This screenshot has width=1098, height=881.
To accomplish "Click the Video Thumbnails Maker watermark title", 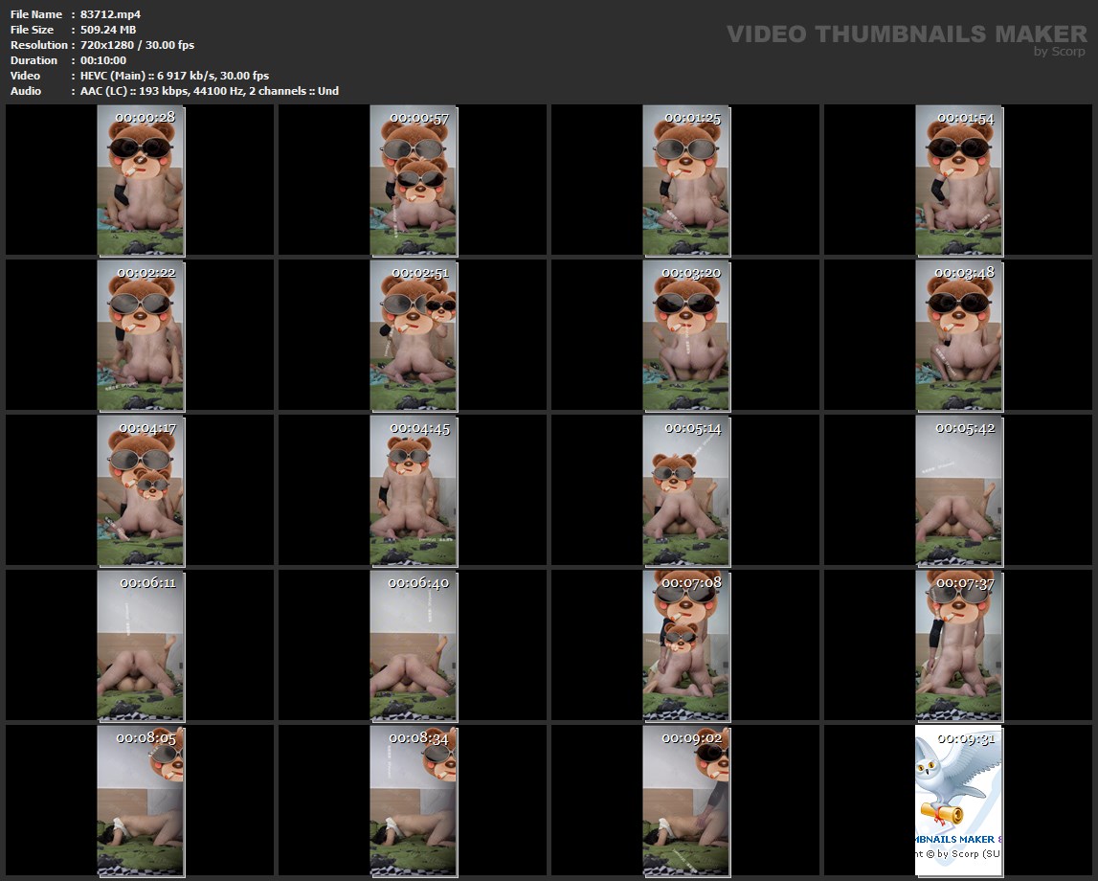I will [x=906, y=34].
